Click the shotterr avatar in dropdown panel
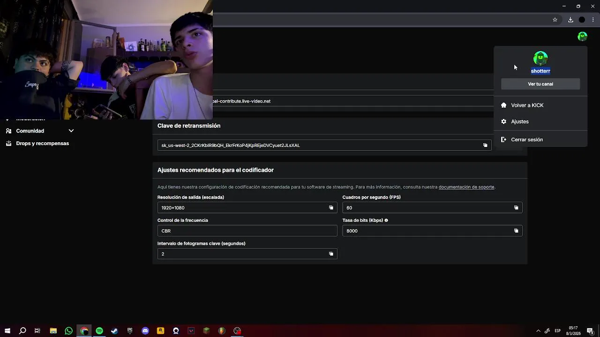The image size is (600, 337). click(540, 58)
